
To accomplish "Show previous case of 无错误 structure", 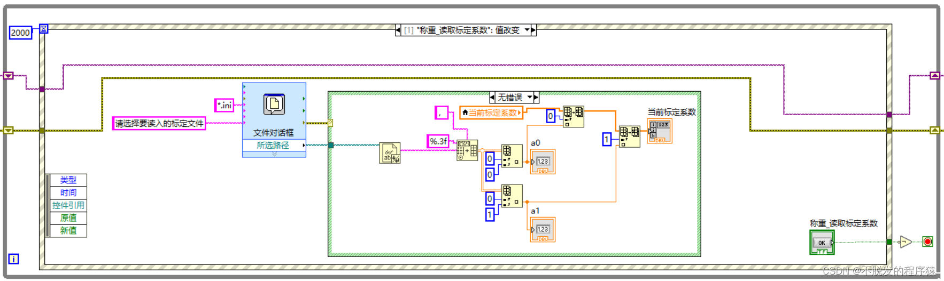I will pos(492,97).
